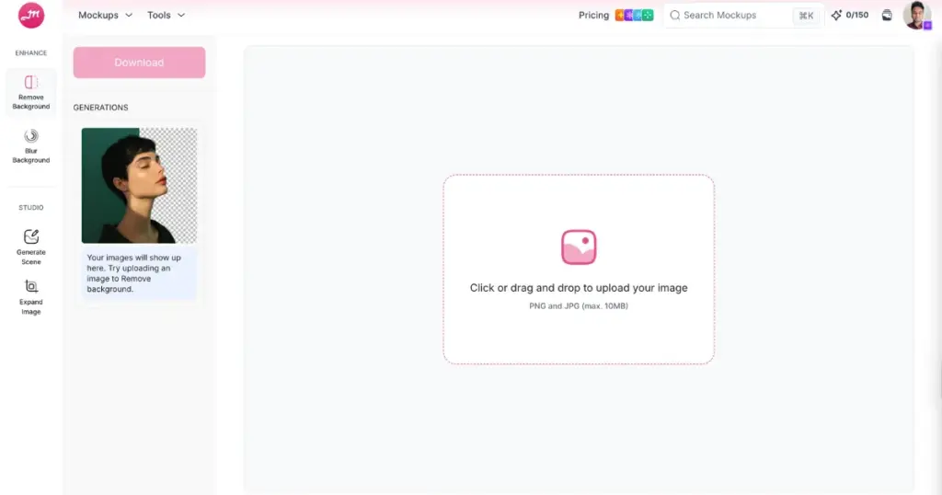Click the credits sparkle icon showing 0/150
The image size is (942, 495).
click(835, 15)
